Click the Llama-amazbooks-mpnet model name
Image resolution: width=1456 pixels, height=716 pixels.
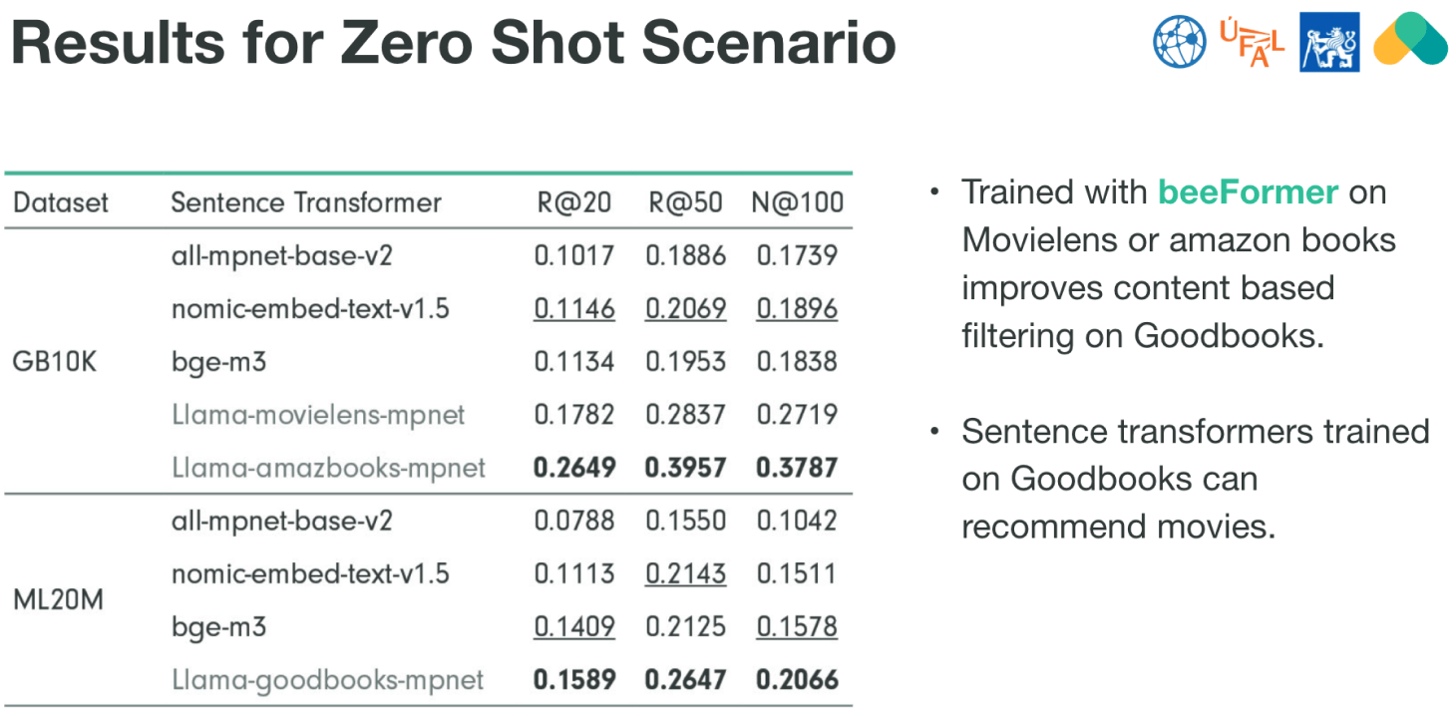pos(328,467)
